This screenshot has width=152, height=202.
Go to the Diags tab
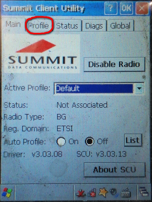(94, 26)
